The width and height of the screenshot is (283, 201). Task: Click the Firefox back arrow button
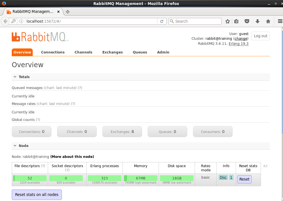5,21
